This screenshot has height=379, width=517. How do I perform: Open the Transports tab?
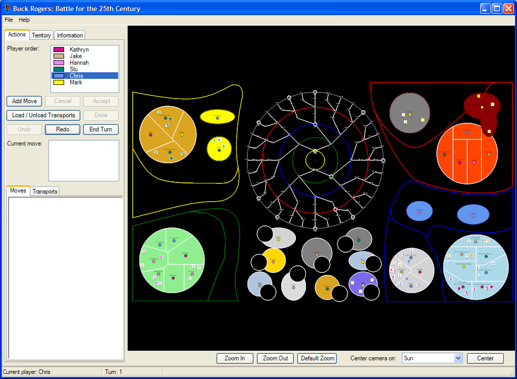tap(45, 192)
